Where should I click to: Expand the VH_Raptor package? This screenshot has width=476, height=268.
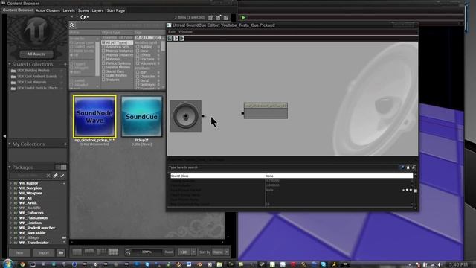point(11,183)
